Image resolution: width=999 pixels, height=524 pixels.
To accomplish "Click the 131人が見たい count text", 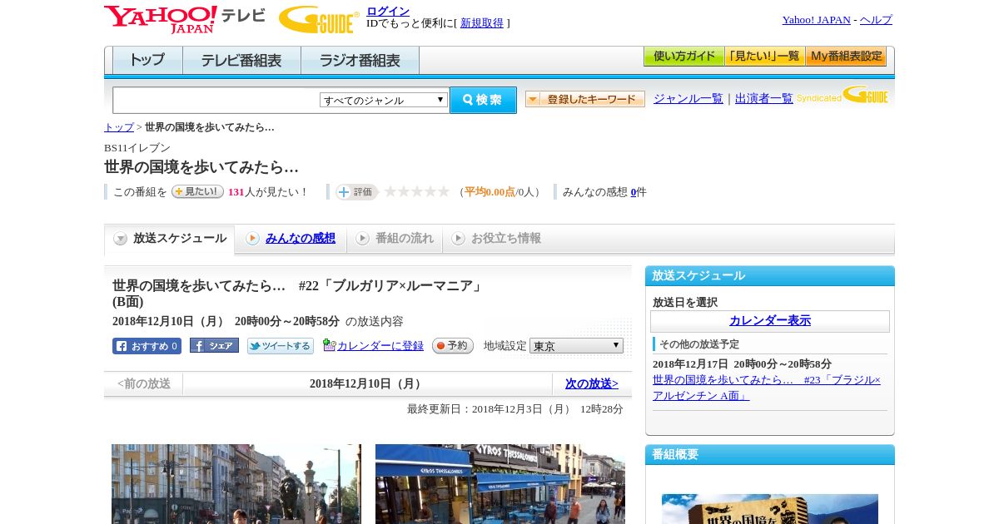I will tap(267, 192).
